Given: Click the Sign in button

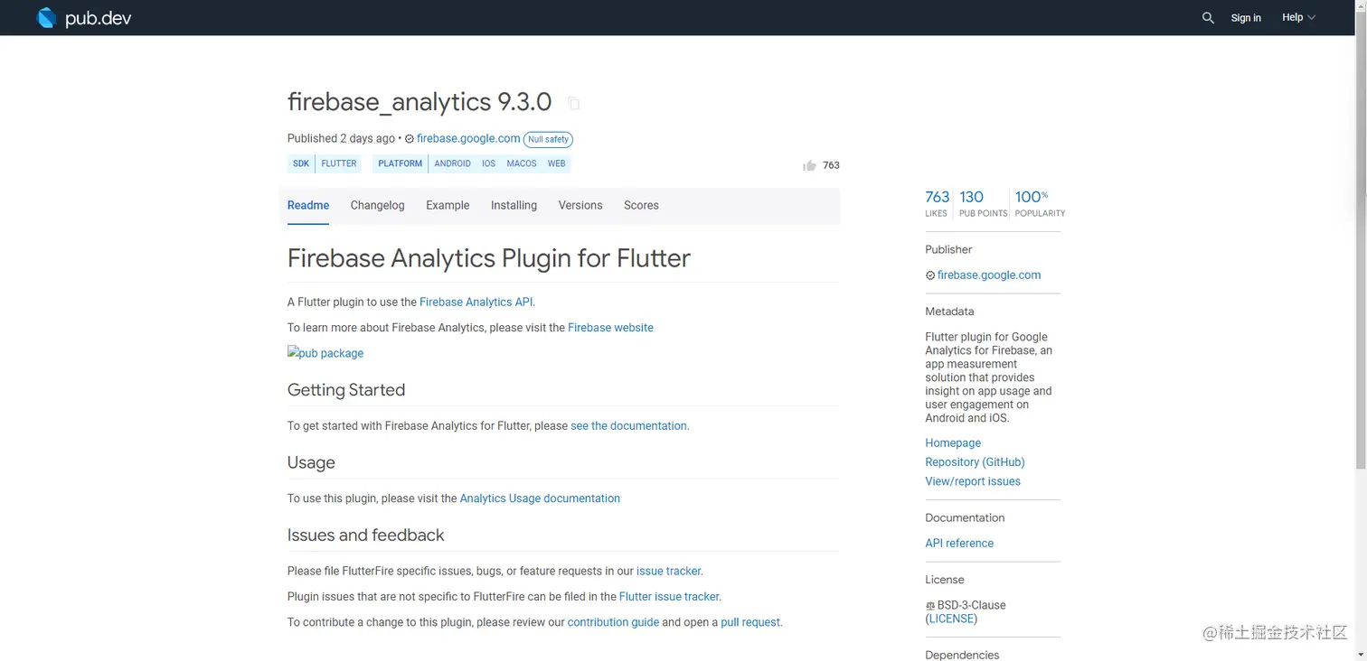Looking at the screenshot, I should tap(1246, 18).
